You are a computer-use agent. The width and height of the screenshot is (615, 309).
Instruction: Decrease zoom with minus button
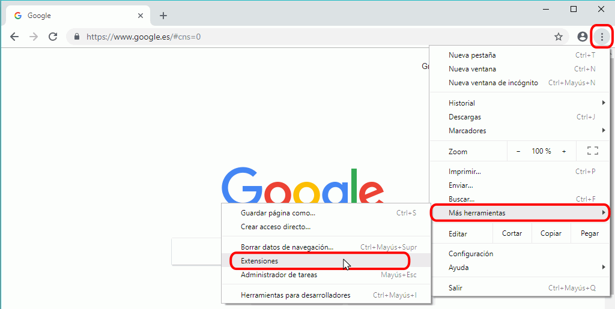tap(518, 151)
